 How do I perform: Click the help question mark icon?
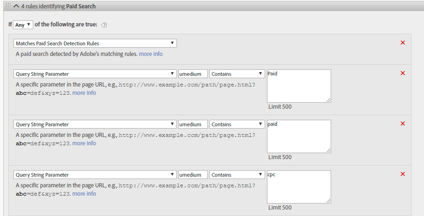tap(104, 25)
